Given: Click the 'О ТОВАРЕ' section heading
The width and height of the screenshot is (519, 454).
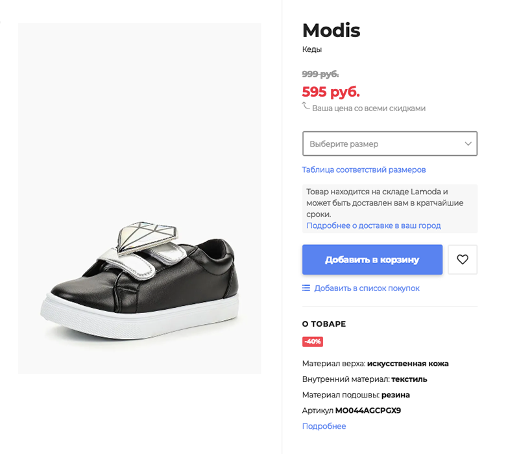Looking at the screenshot, I should (x=324, y=323).
